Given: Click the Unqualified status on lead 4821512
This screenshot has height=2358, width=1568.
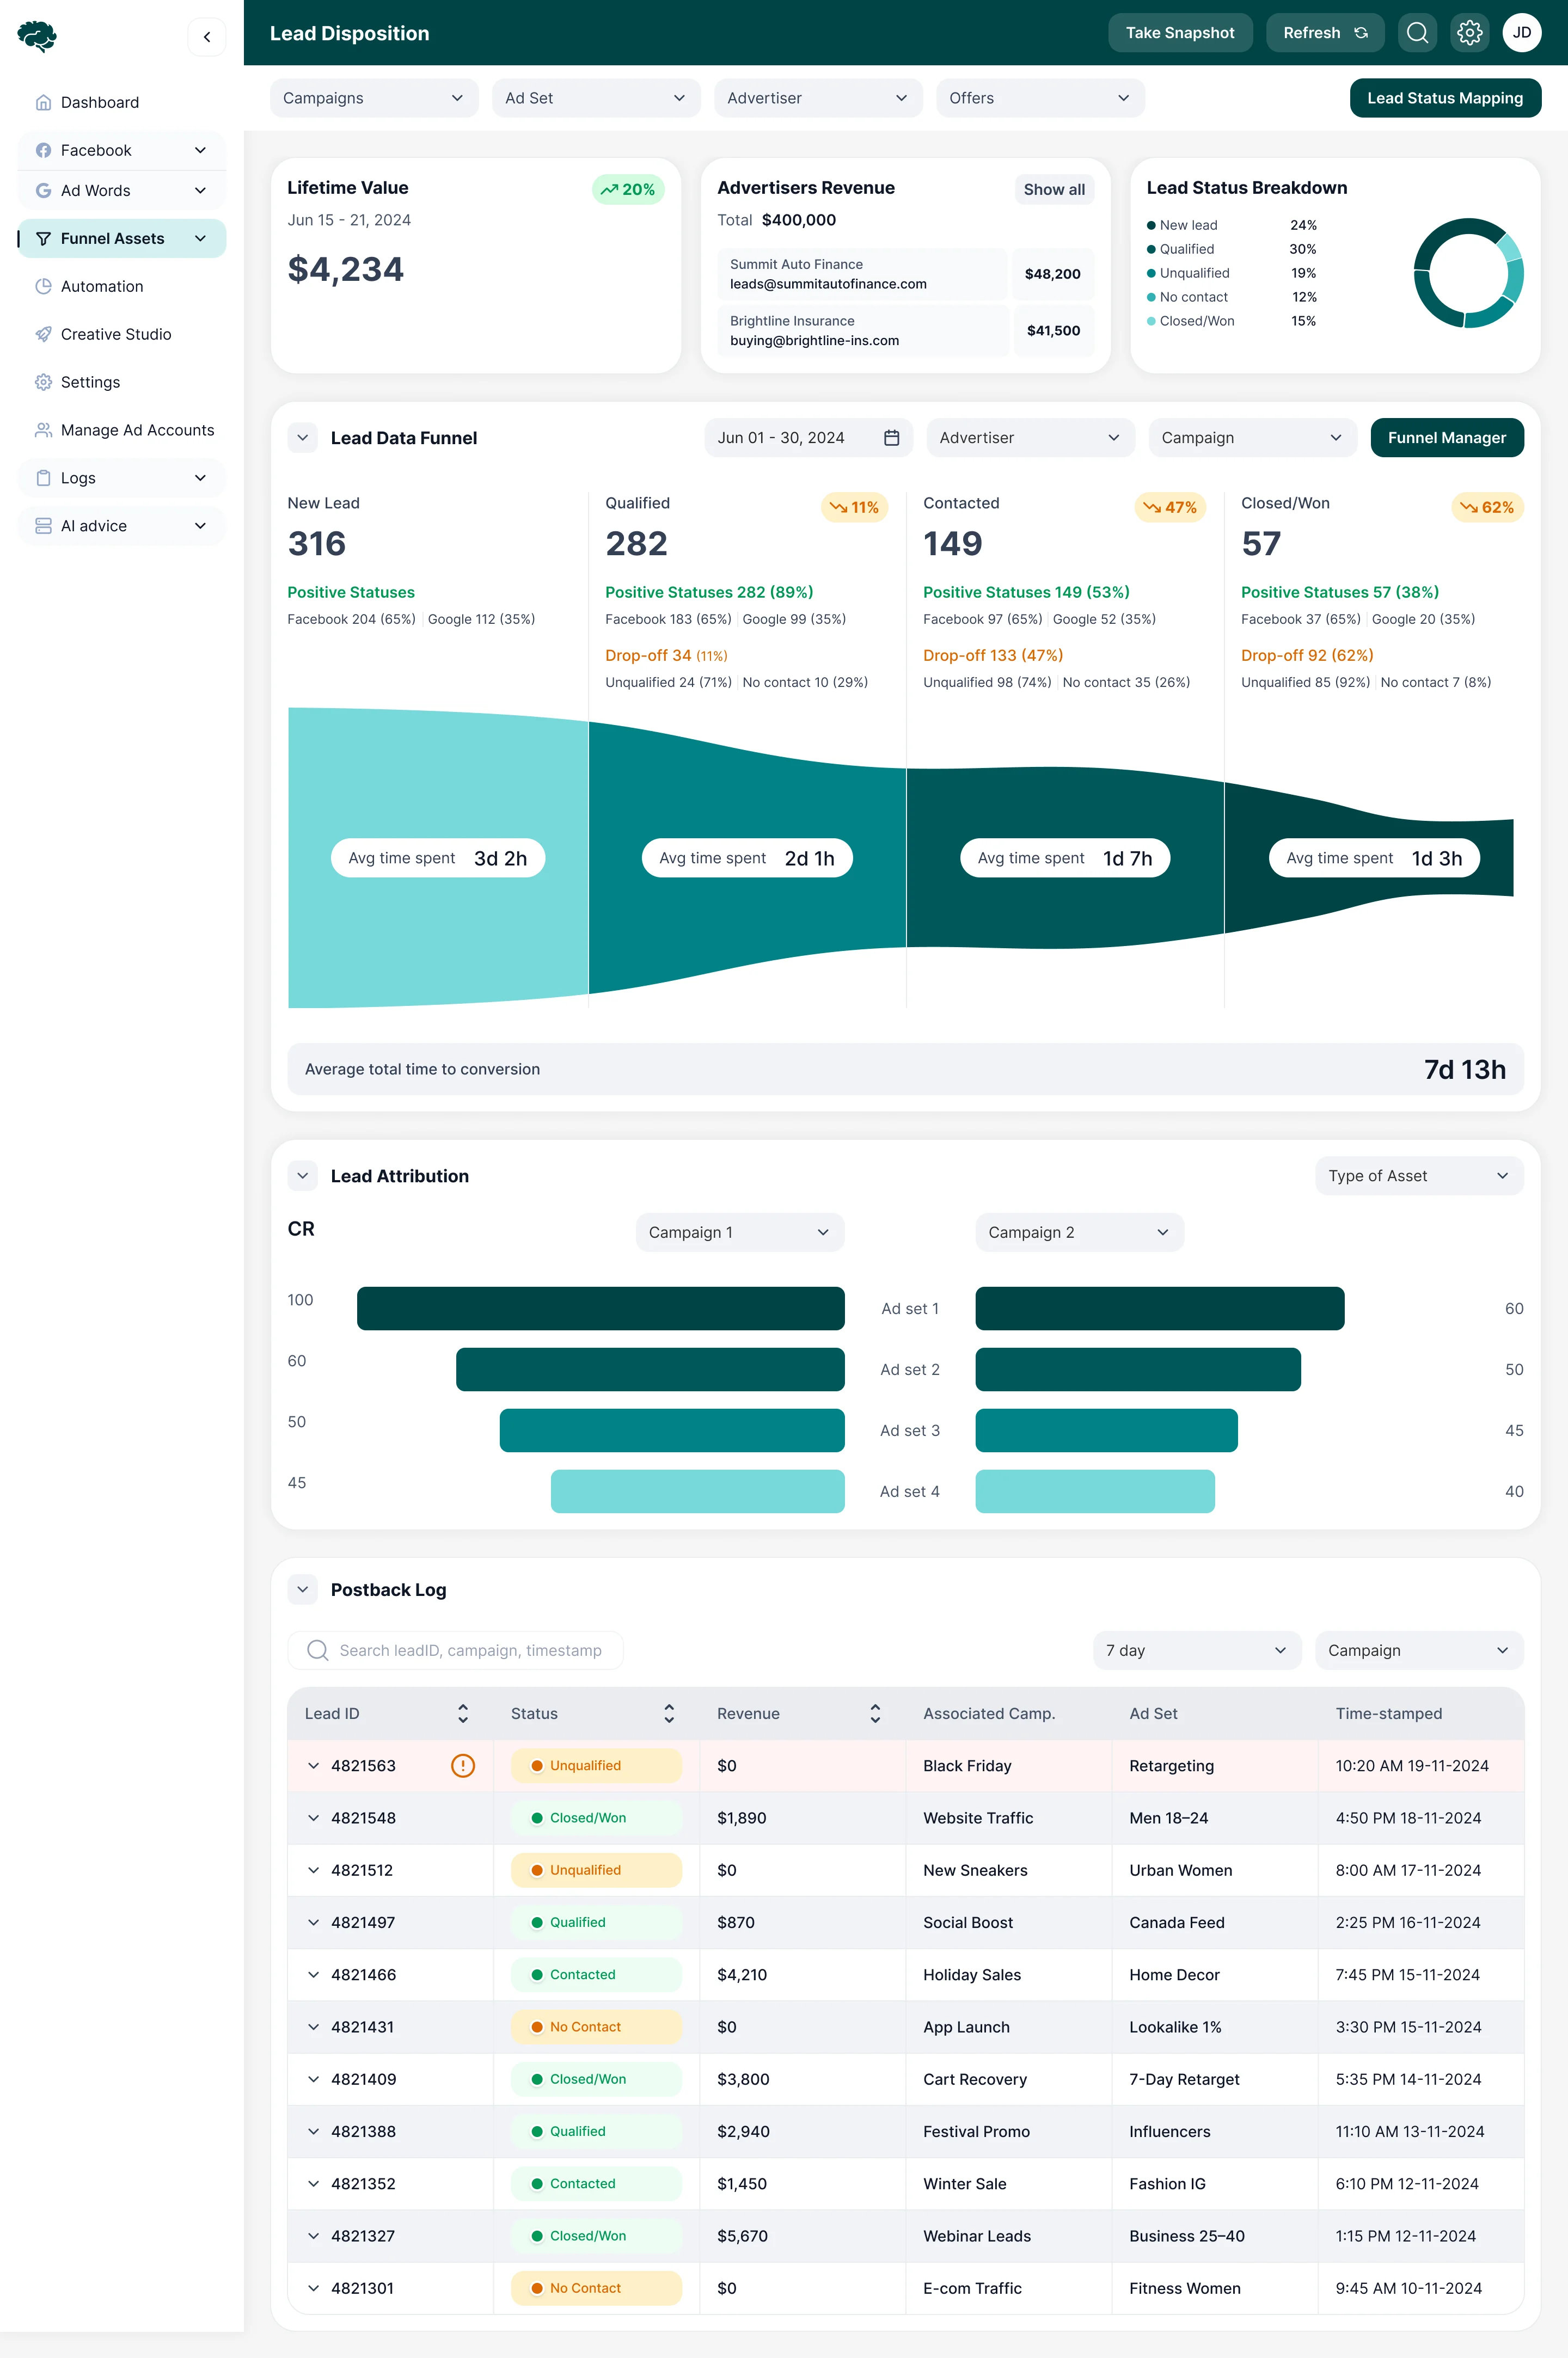Looking at the screenshot, I should click(596, 1869).
